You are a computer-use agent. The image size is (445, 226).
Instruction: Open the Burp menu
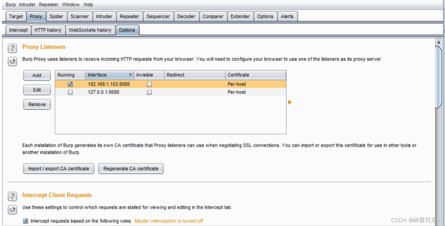[x=10, y=4]
